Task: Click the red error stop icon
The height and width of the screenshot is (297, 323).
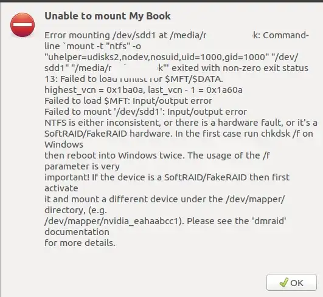Action: click(23, 25)
